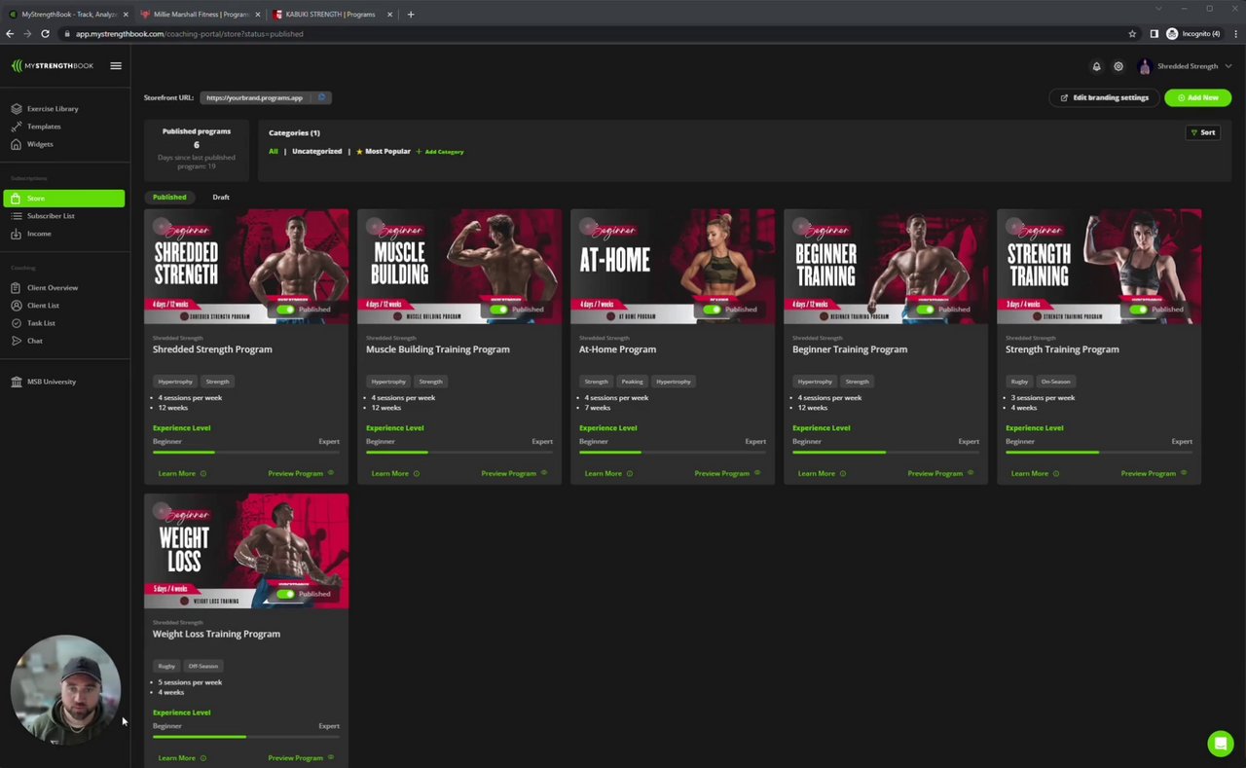Click the browser address bar
1246x768 pixels.
pyautogui.click(x=594, y=33)
